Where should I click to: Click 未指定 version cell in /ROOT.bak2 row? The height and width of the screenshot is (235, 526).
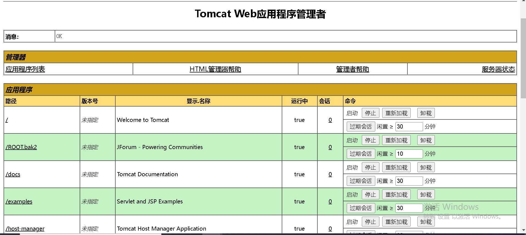pyautogui.click(x=90, y=147)
